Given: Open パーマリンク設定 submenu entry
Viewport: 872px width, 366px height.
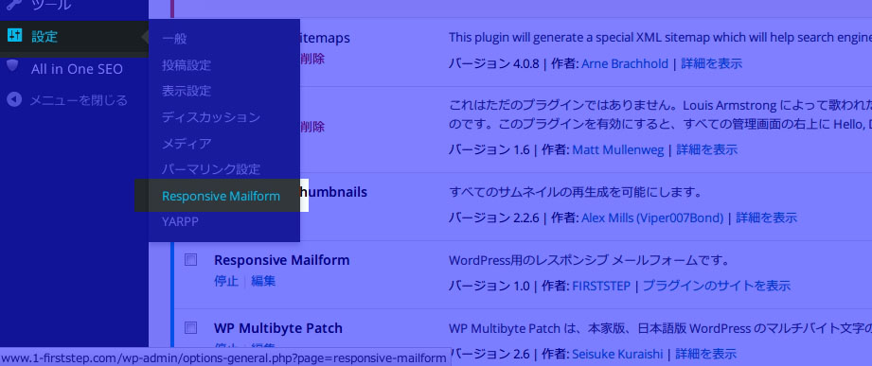Looking at the screenshot, I should tap(211, 169).
